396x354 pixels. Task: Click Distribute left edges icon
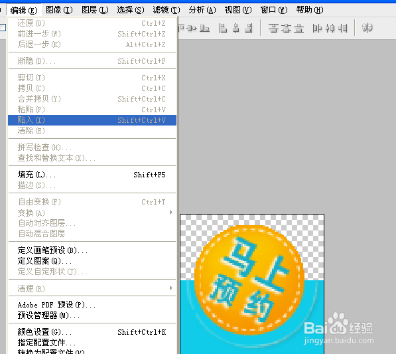[317, 28]
